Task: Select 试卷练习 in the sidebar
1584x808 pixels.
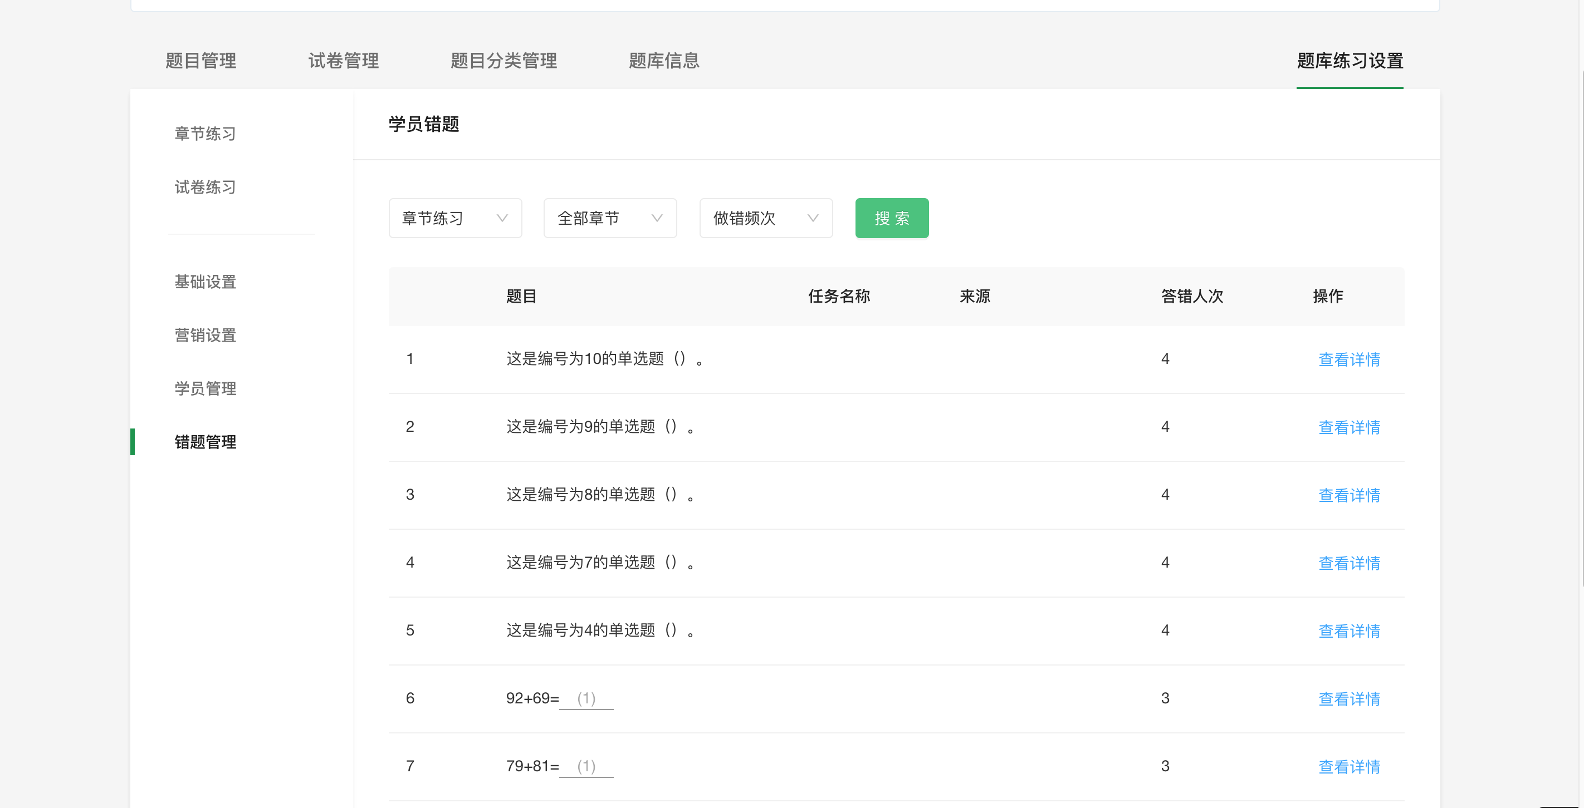Action: coord(206,188)
